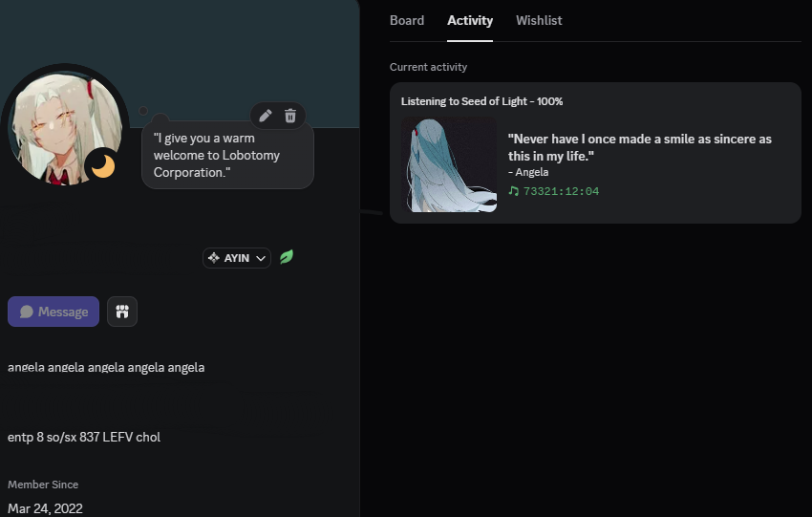Expand the AYIN server tag dropdown
Screen dimensions: 812x517
(237, 258)
